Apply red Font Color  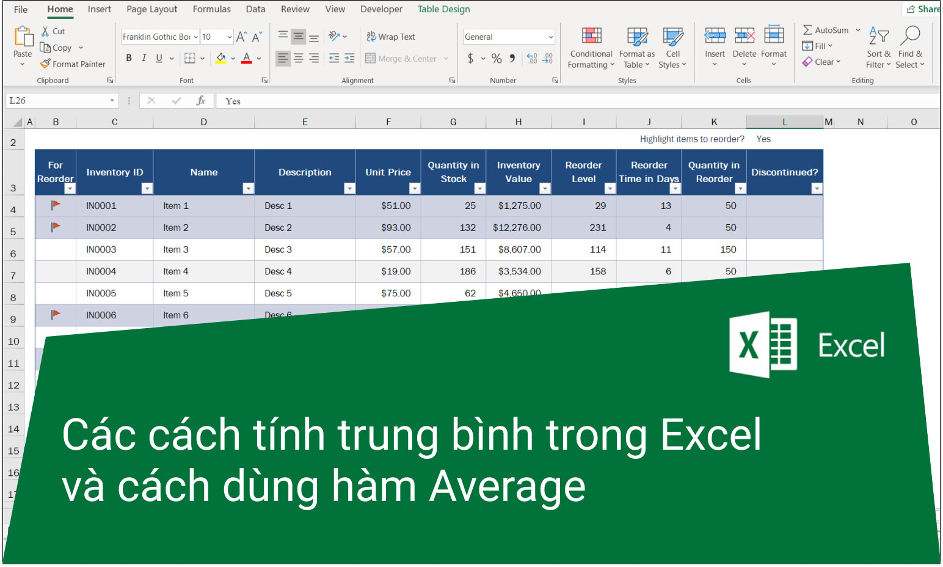[246, 58]
